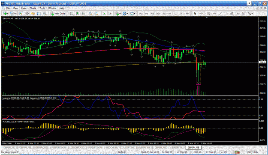Expand the arrows tool dropdown arrow
Image resolution: width=268 pixels, height=155 pixels.
252,13
